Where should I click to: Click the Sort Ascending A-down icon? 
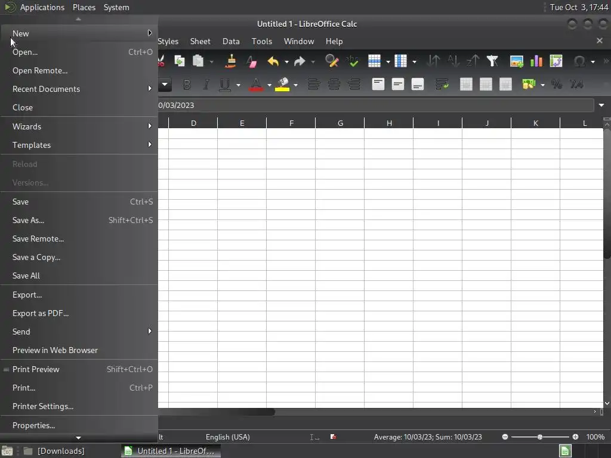453,61
